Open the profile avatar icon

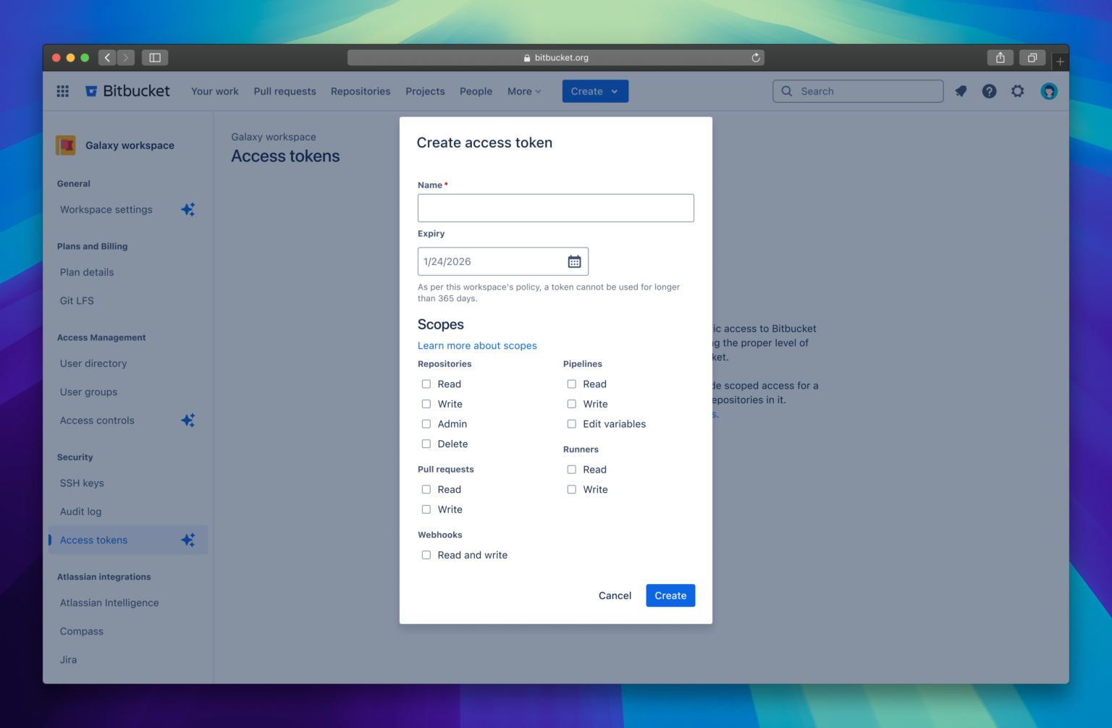pos(1048,90)
